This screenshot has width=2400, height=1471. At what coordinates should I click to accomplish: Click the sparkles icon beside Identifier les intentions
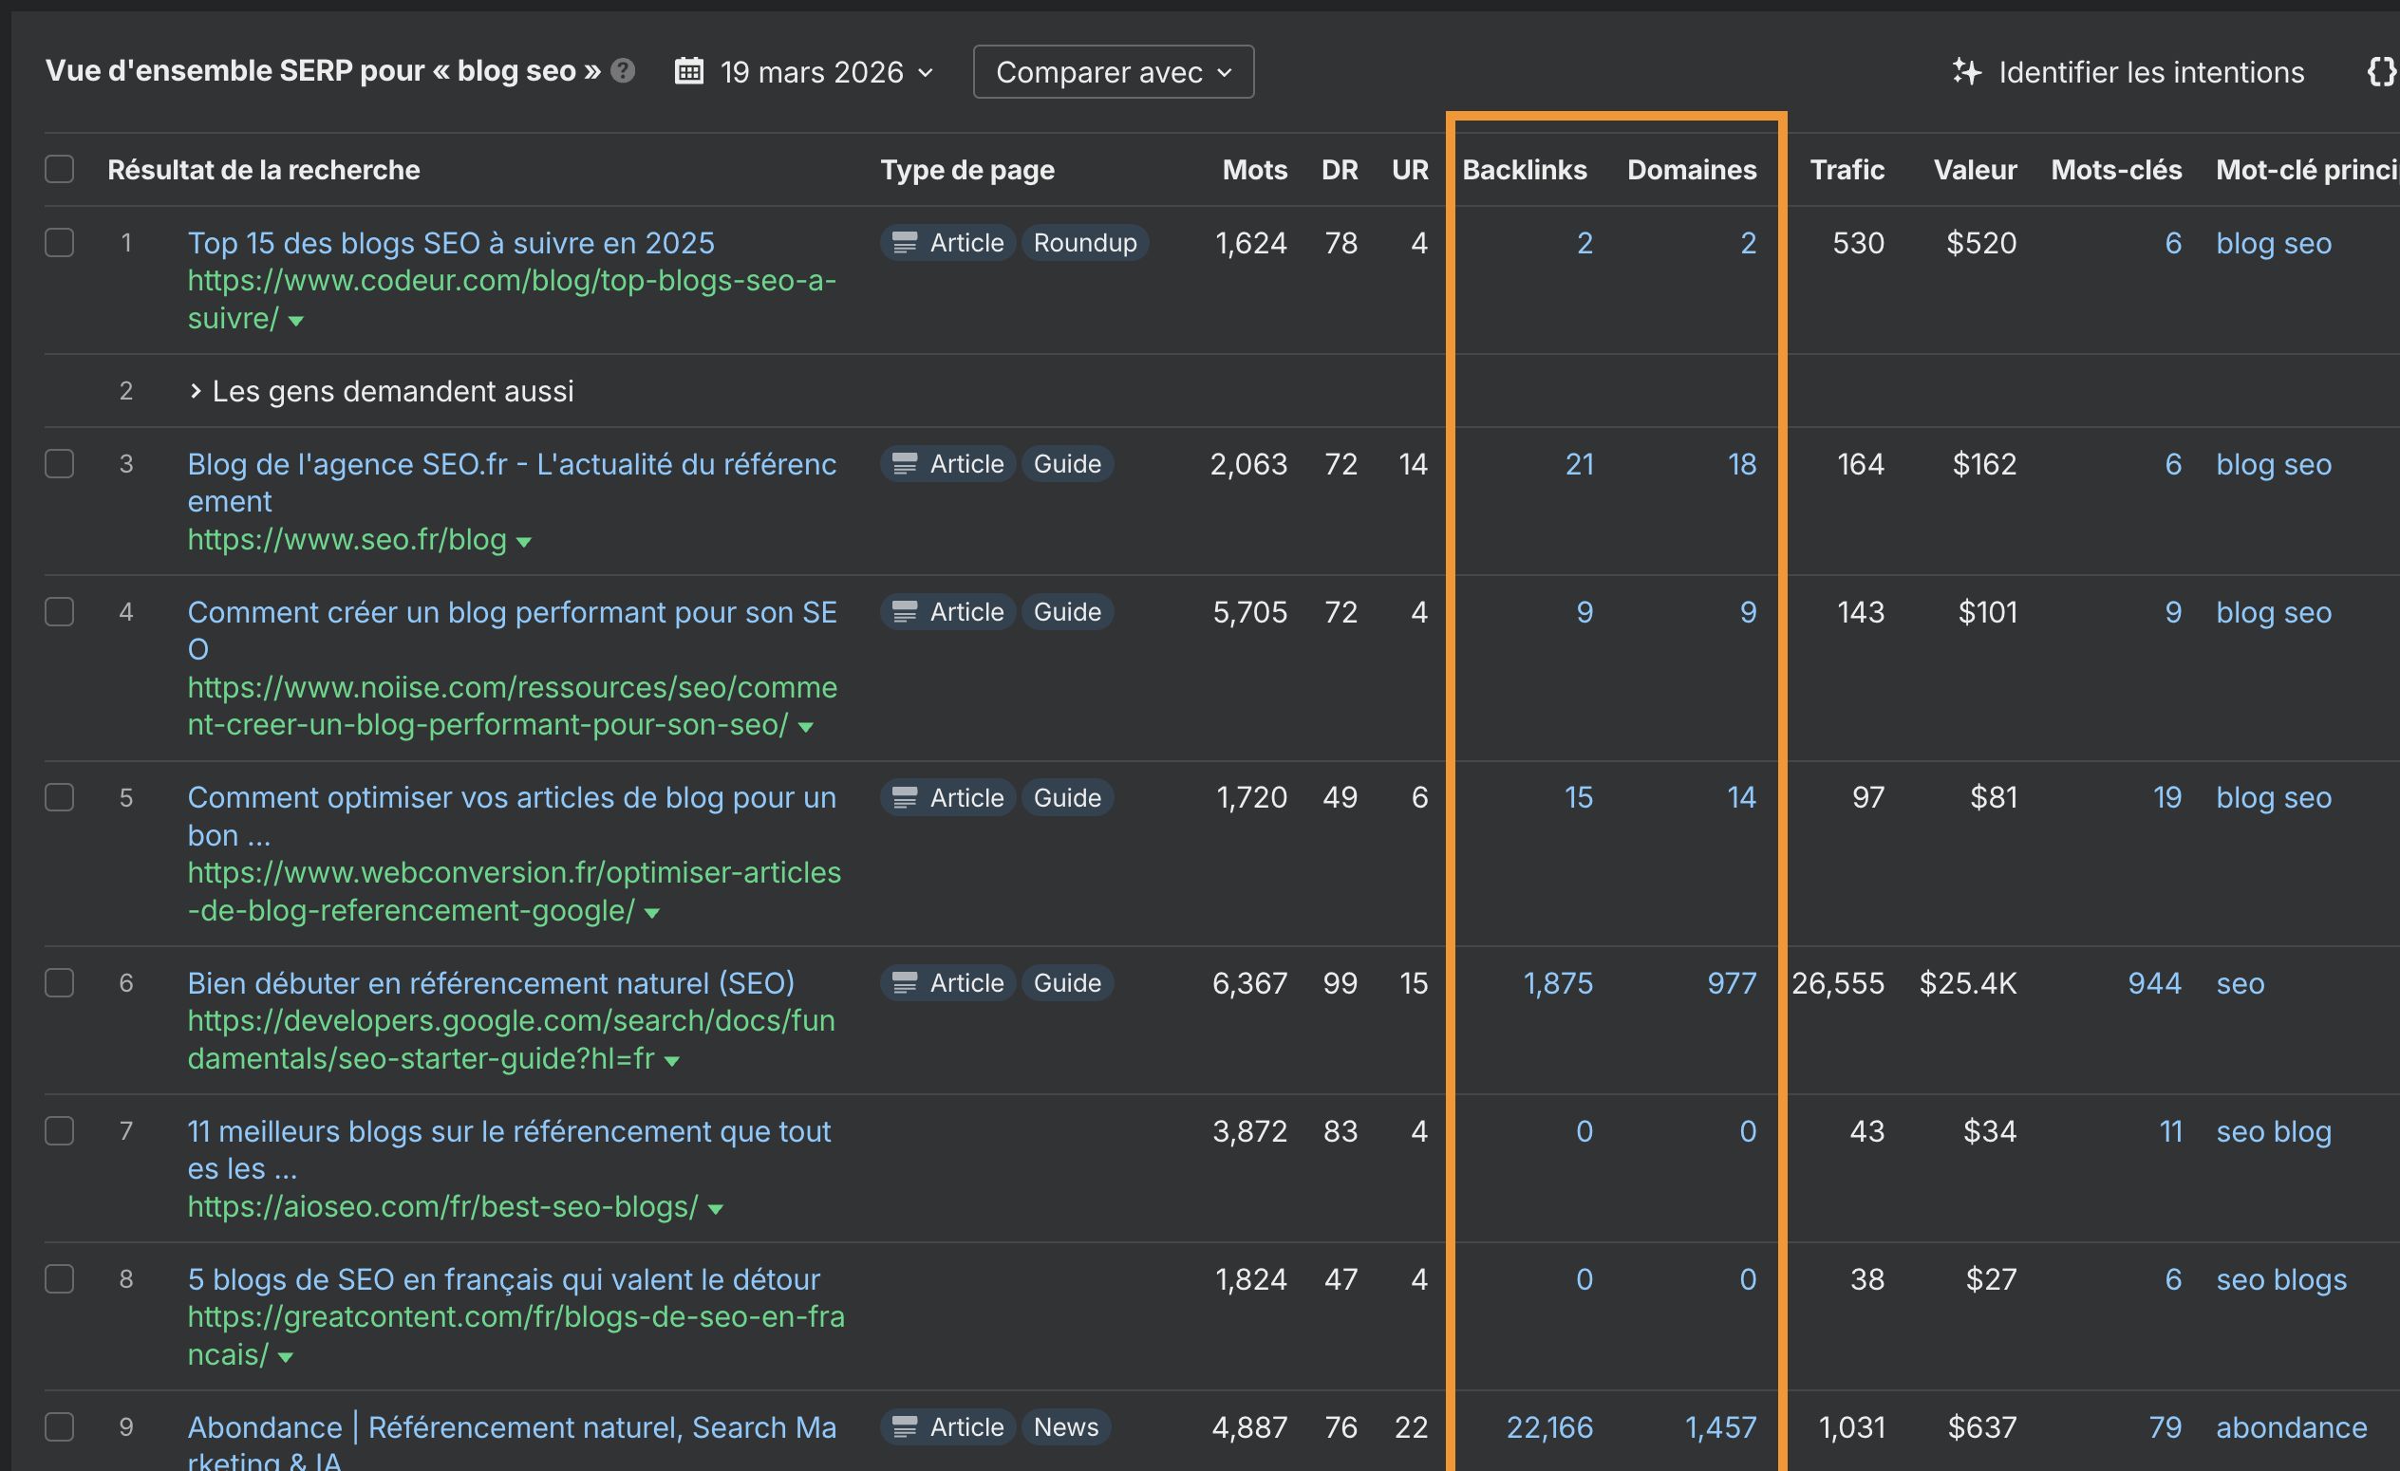point(1966,71)
